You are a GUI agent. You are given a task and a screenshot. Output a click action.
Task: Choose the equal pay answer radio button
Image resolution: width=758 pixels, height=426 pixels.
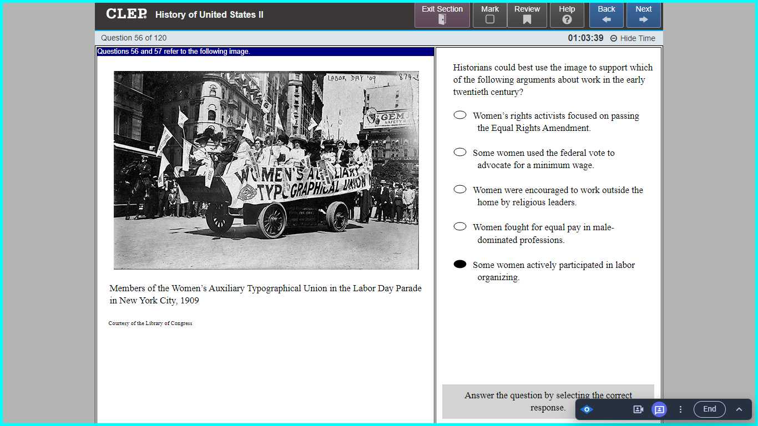pyautogui.click(x=460, y=227)
